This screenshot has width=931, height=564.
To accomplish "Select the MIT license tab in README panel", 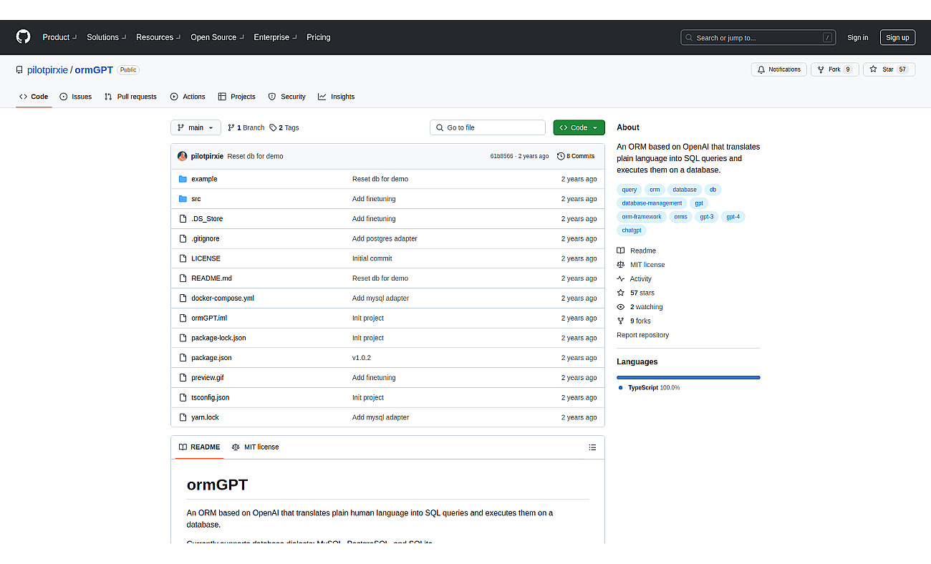I will point(255,447).
